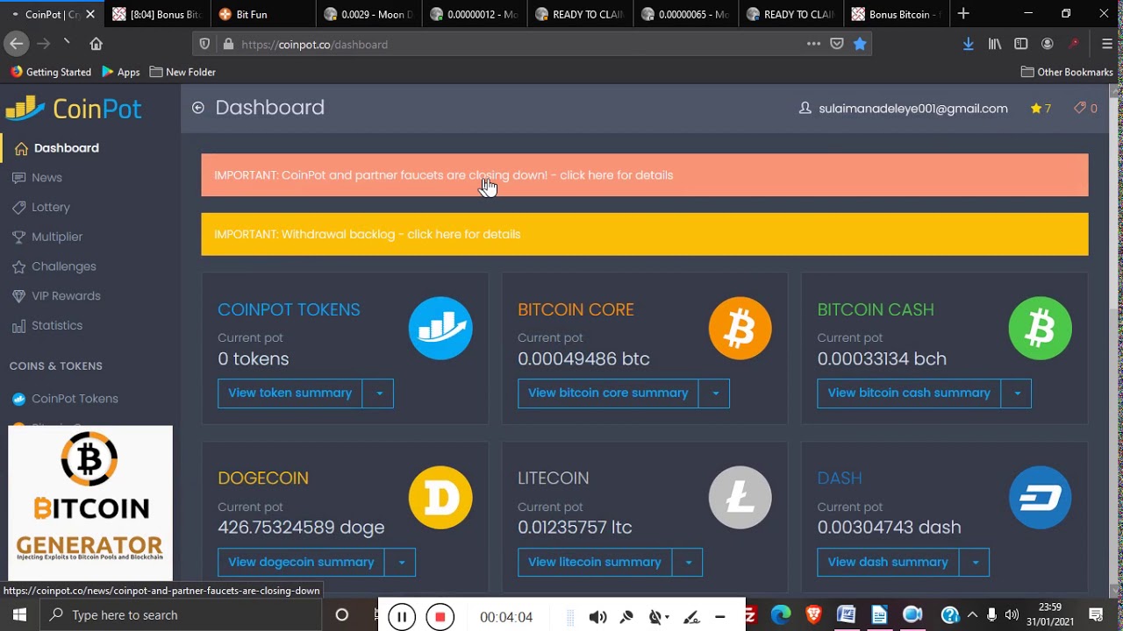
Task: Click the taskbar search box
Action: [x=182, y=615]
